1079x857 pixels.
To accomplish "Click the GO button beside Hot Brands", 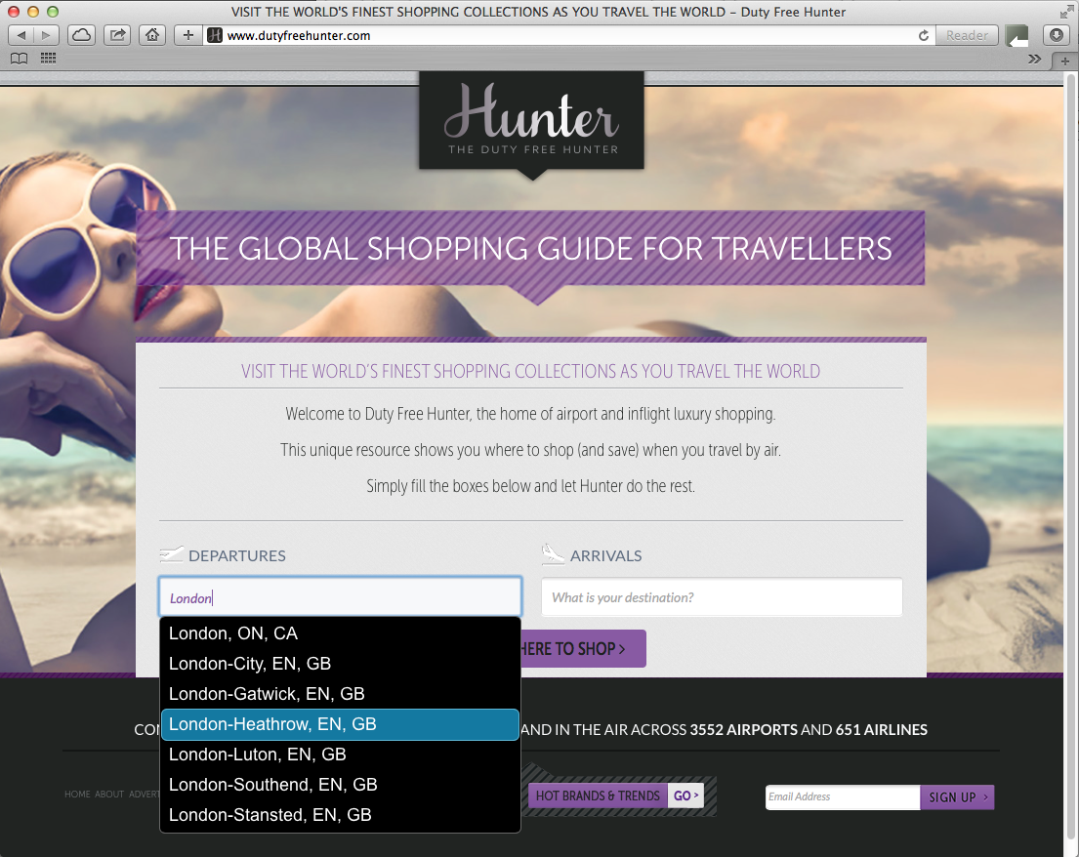I will click(x=686, y=796).
